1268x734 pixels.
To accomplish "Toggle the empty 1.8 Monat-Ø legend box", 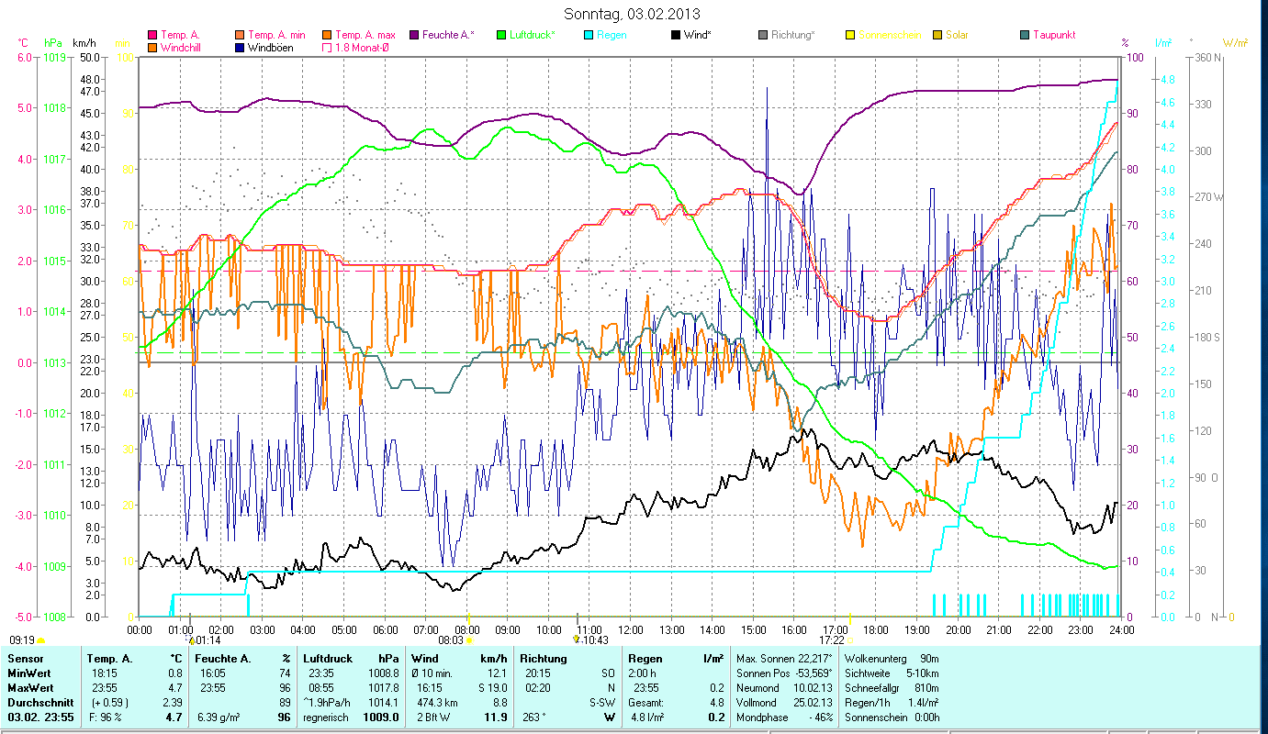I will click(x=327, y=47).
